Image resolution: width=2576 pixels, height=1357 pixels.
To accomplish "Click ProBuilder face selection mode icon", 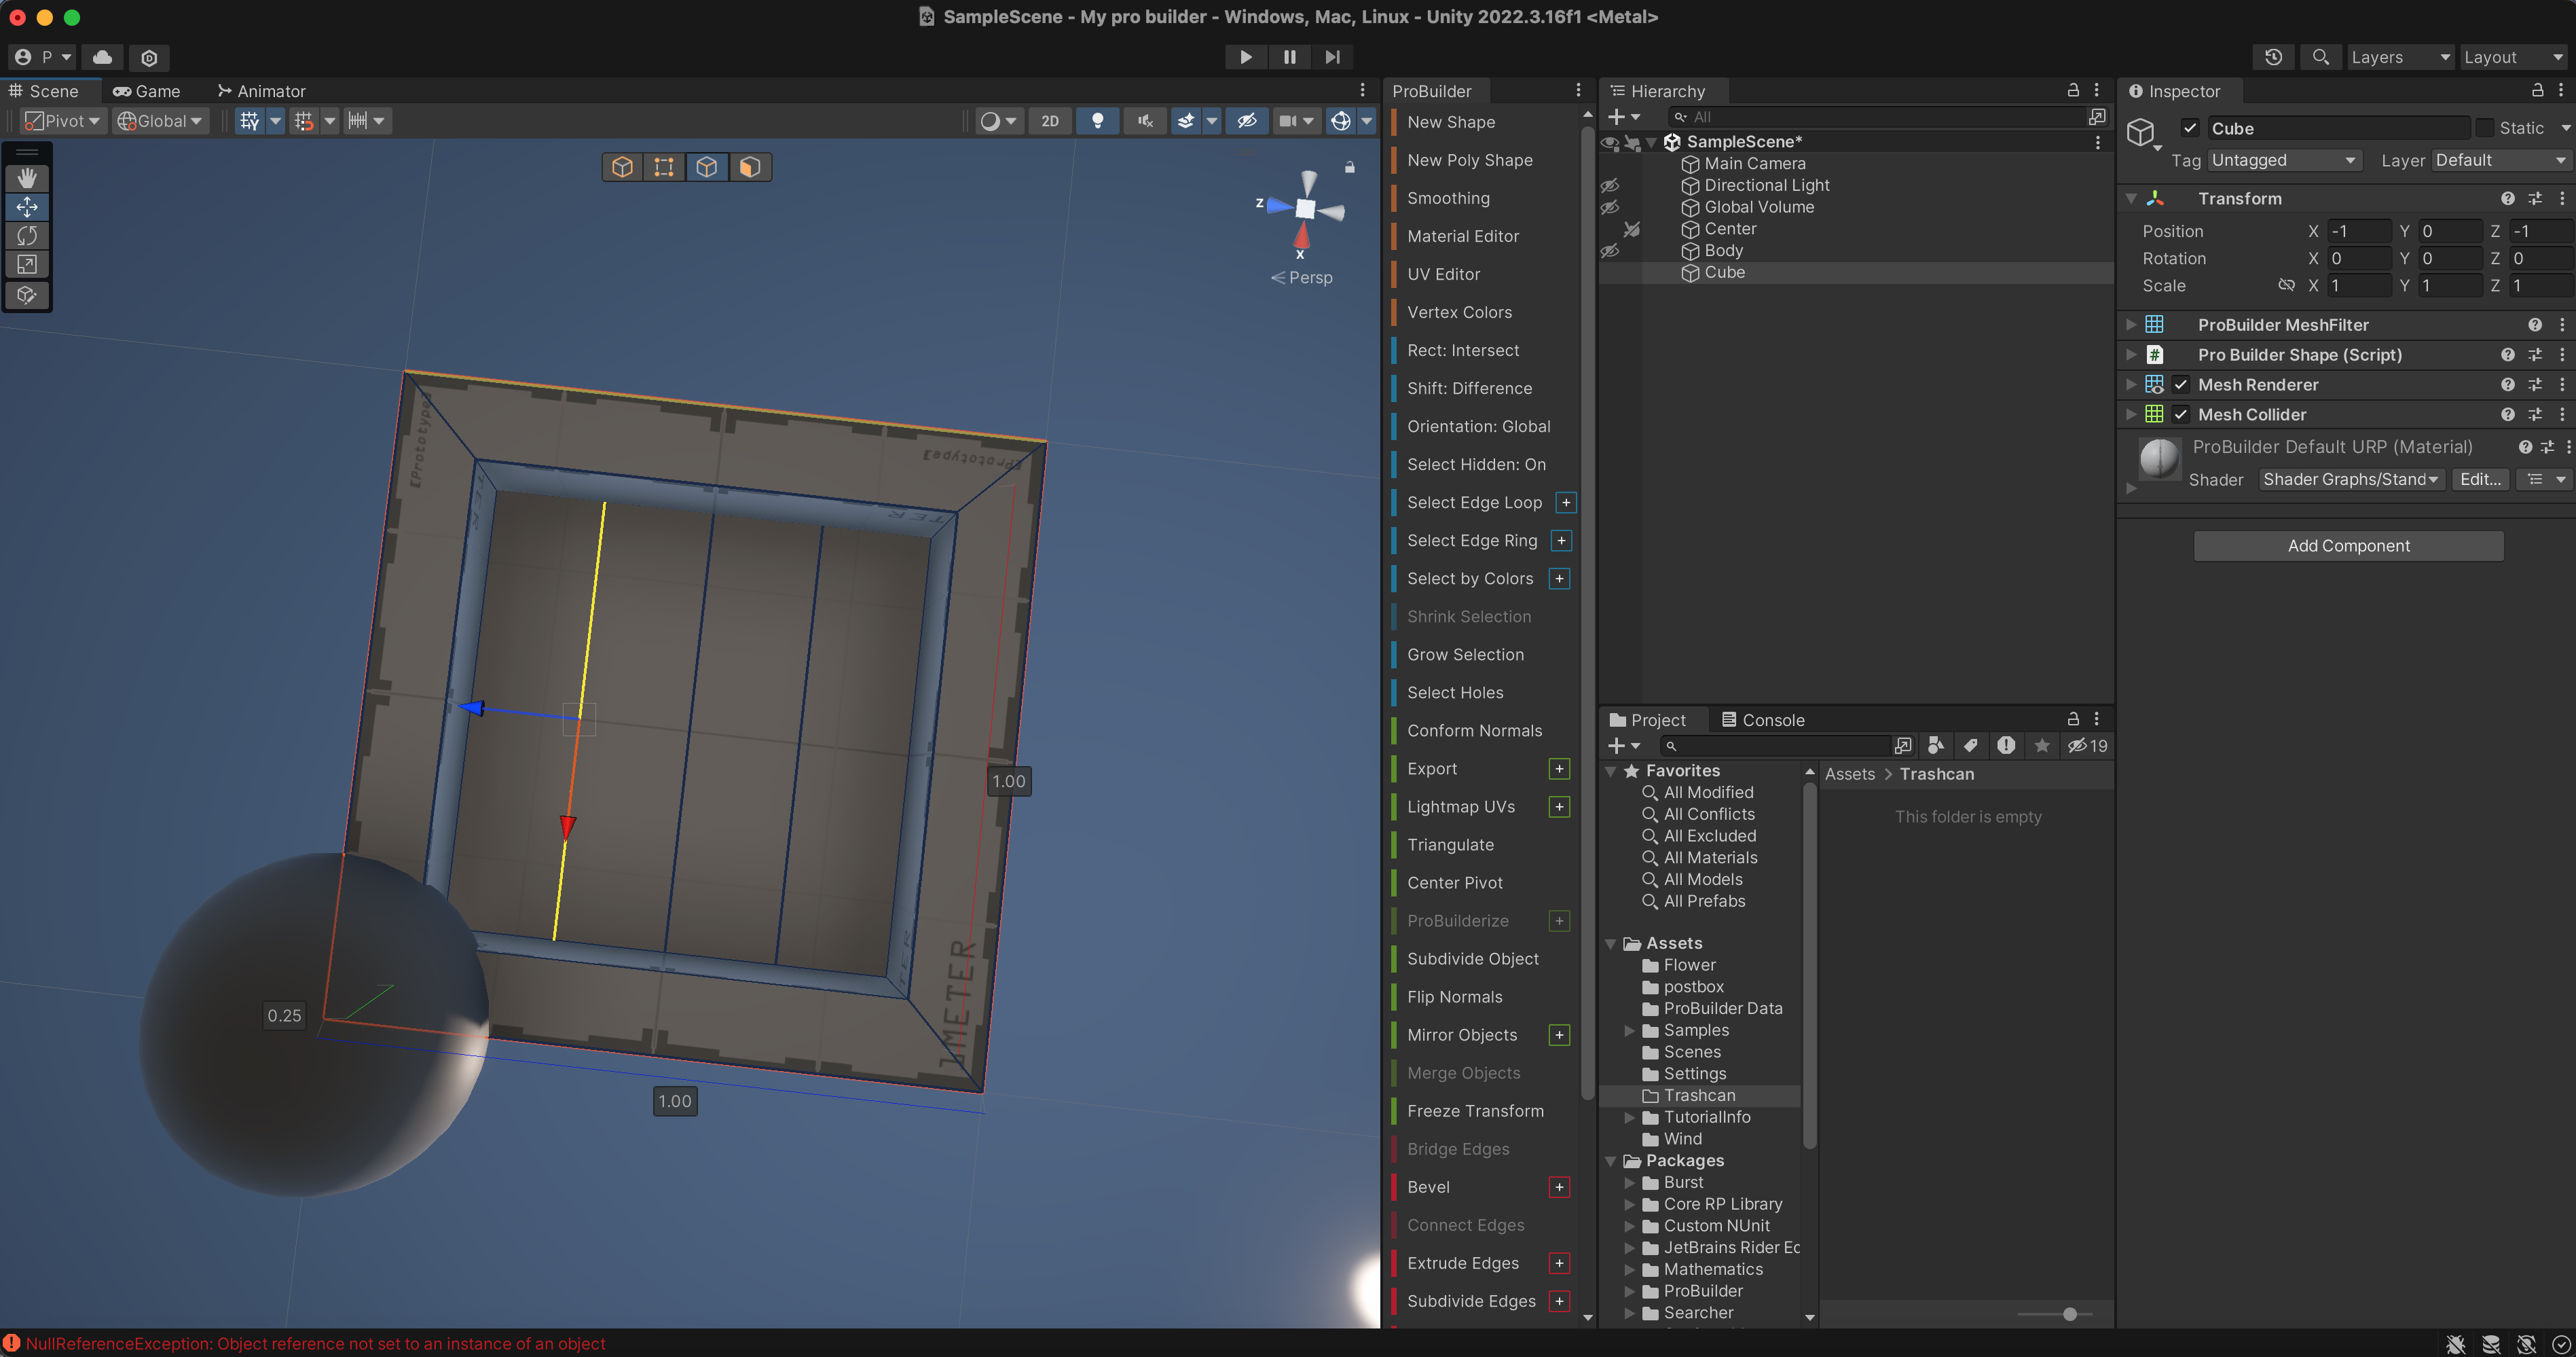I will pos(749,167).
